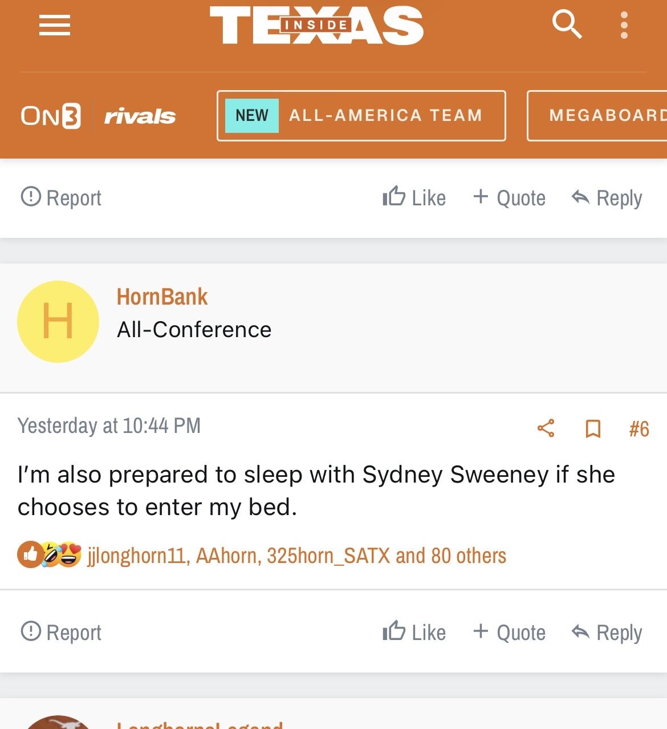This screenshot has height=729, width=667.
Task: Open the Megaboard tab
Action: pos(599,116)
